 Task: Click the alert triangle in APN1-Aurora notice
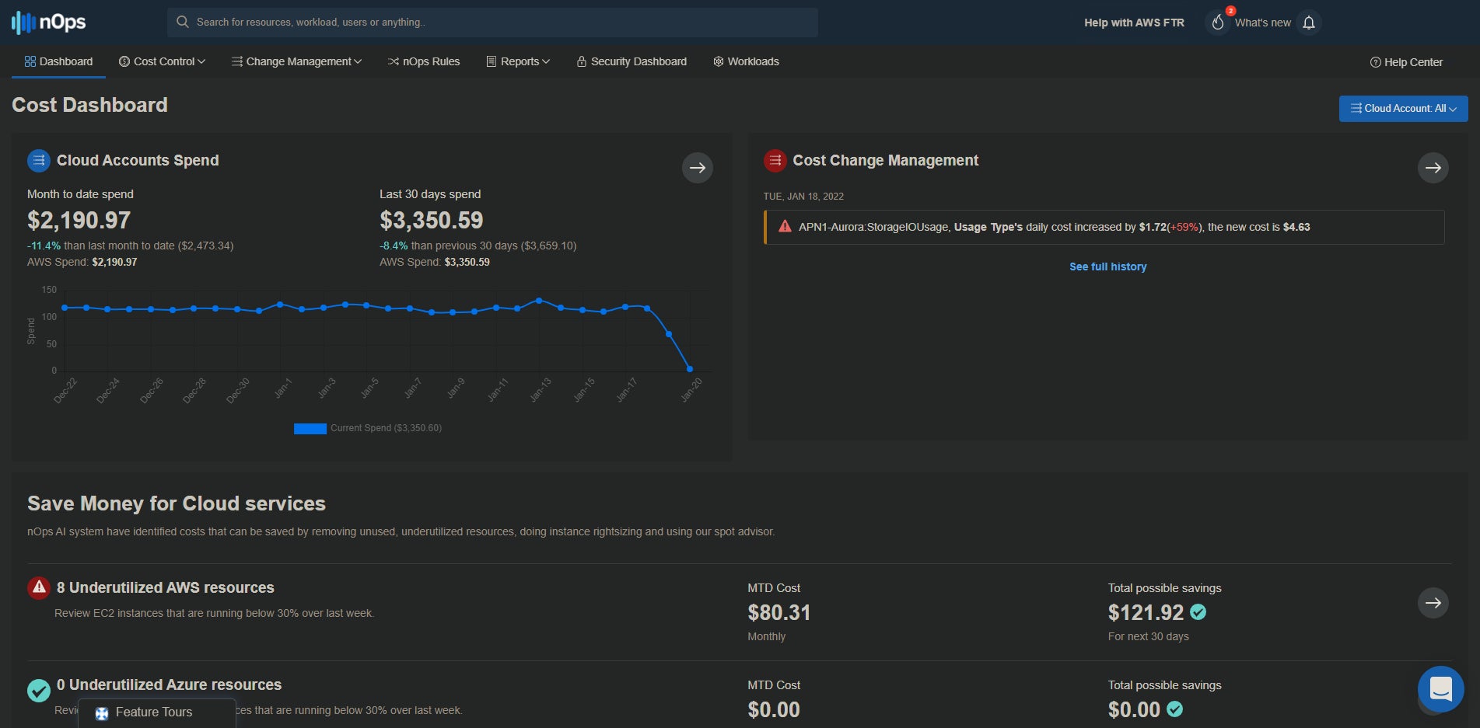coord(785,227)
